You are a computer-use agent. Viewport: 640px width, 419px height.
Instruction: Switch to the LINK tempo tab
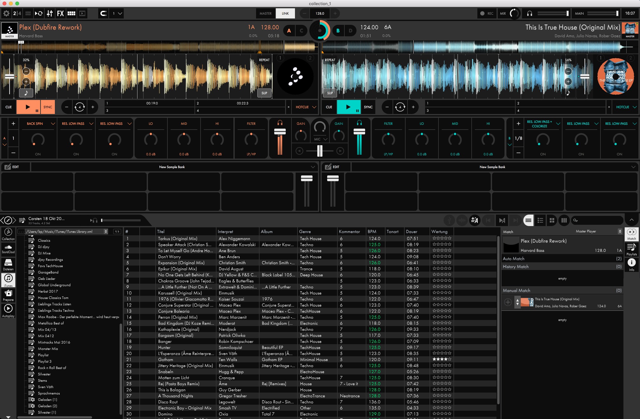285,13
